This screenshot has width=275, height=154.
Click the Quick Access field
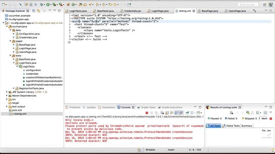(248, 5)
